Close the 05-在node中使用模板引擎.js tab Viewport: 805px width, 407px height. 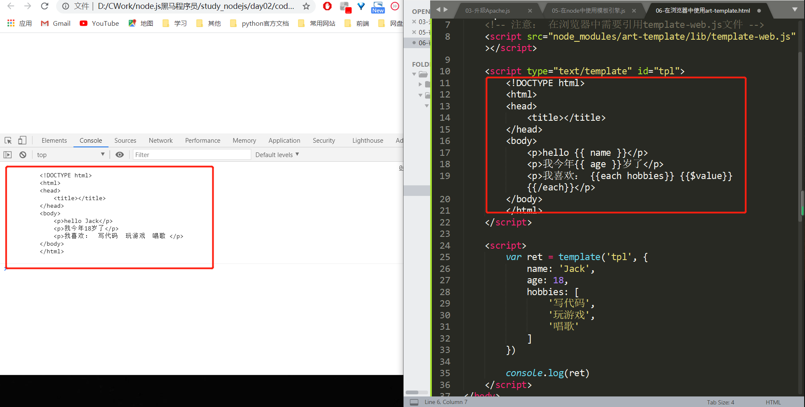click(x=634, y=11)
